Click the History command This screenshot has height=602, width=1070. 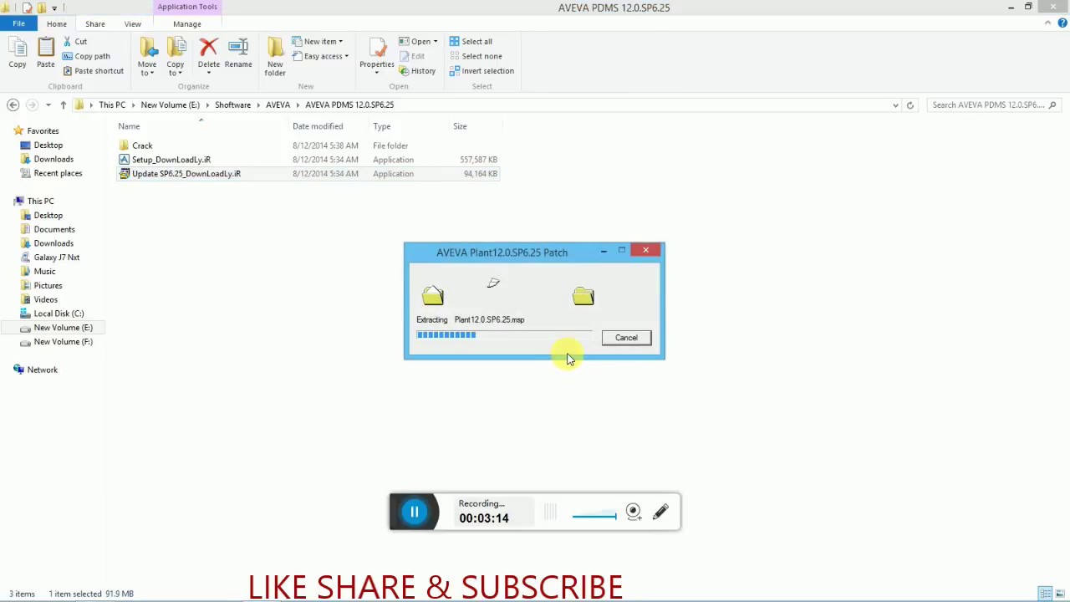pos(417,71)
